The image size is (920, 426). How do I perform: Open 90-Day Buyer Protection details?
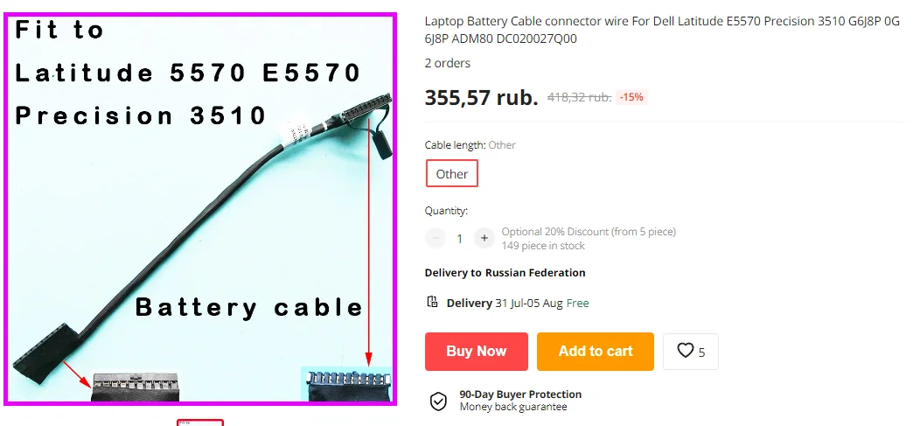[520, 395]
